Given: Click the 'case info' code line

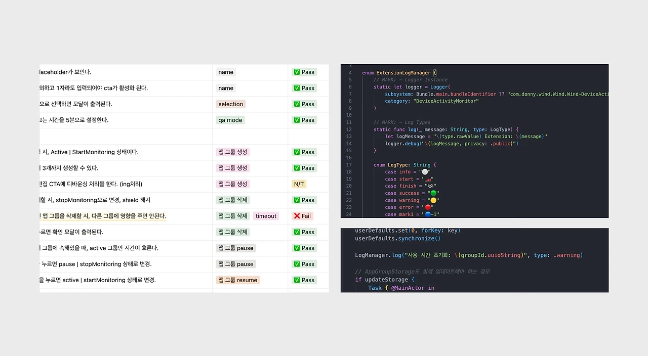Looking at the screenshot, I should point(408,172).
